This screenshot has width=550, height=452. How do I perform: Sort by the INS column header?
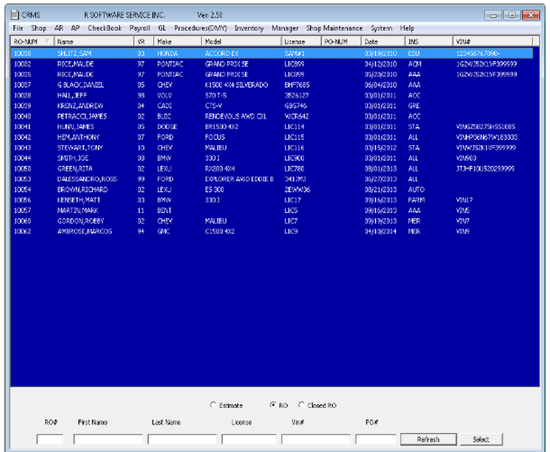pyautogui.click(x=430, y=41)
